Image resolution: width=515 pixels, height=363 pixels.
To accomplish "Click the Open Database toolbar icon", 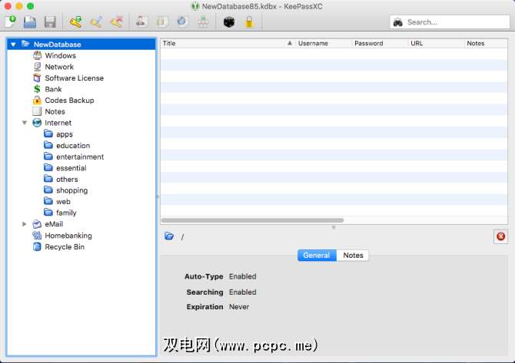I will 30,22.
